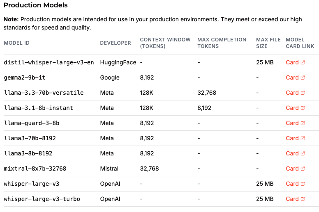This screenshot has width=319, height=212.
Task: Open external link icon for mixtral-8x7b-32768
Action: click(x=303, y=169)
